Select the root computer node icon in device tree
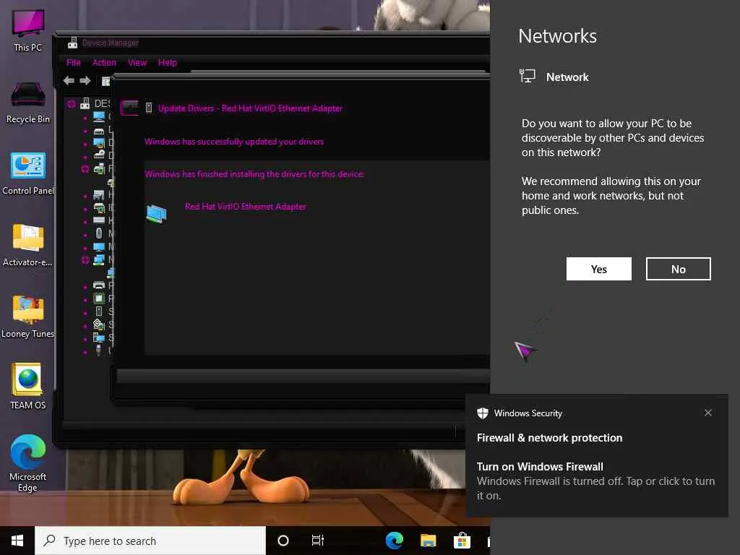The width and height of the screenshot is (740, 555). [85, 103]
